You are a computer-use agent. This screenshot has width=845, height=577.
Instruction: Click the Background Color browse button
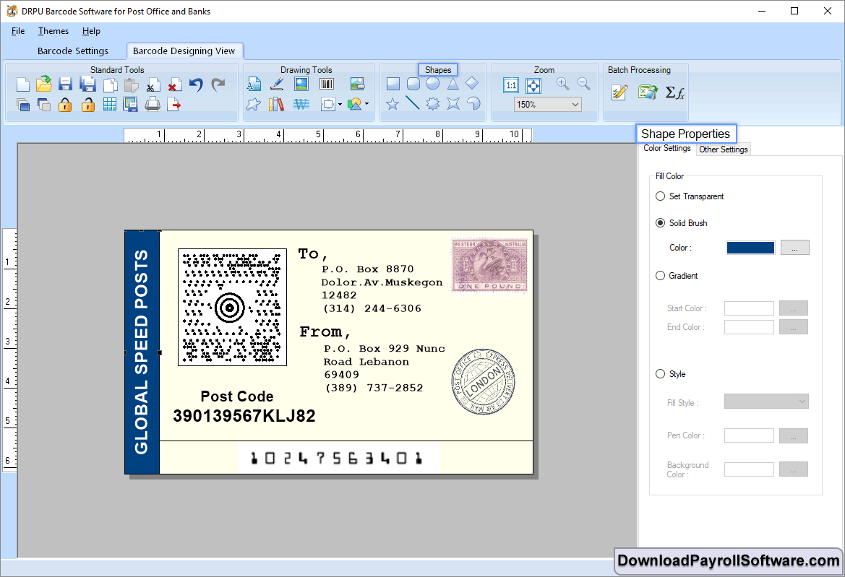(793, 469)
